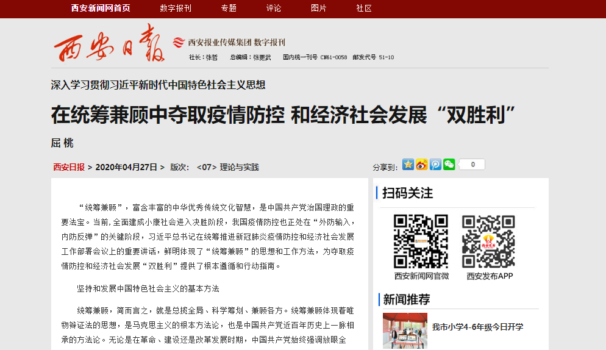Click the 西安发布APP QR code
Image resolution: width=606 pixels, height=350 pixels.
(489, 241)
